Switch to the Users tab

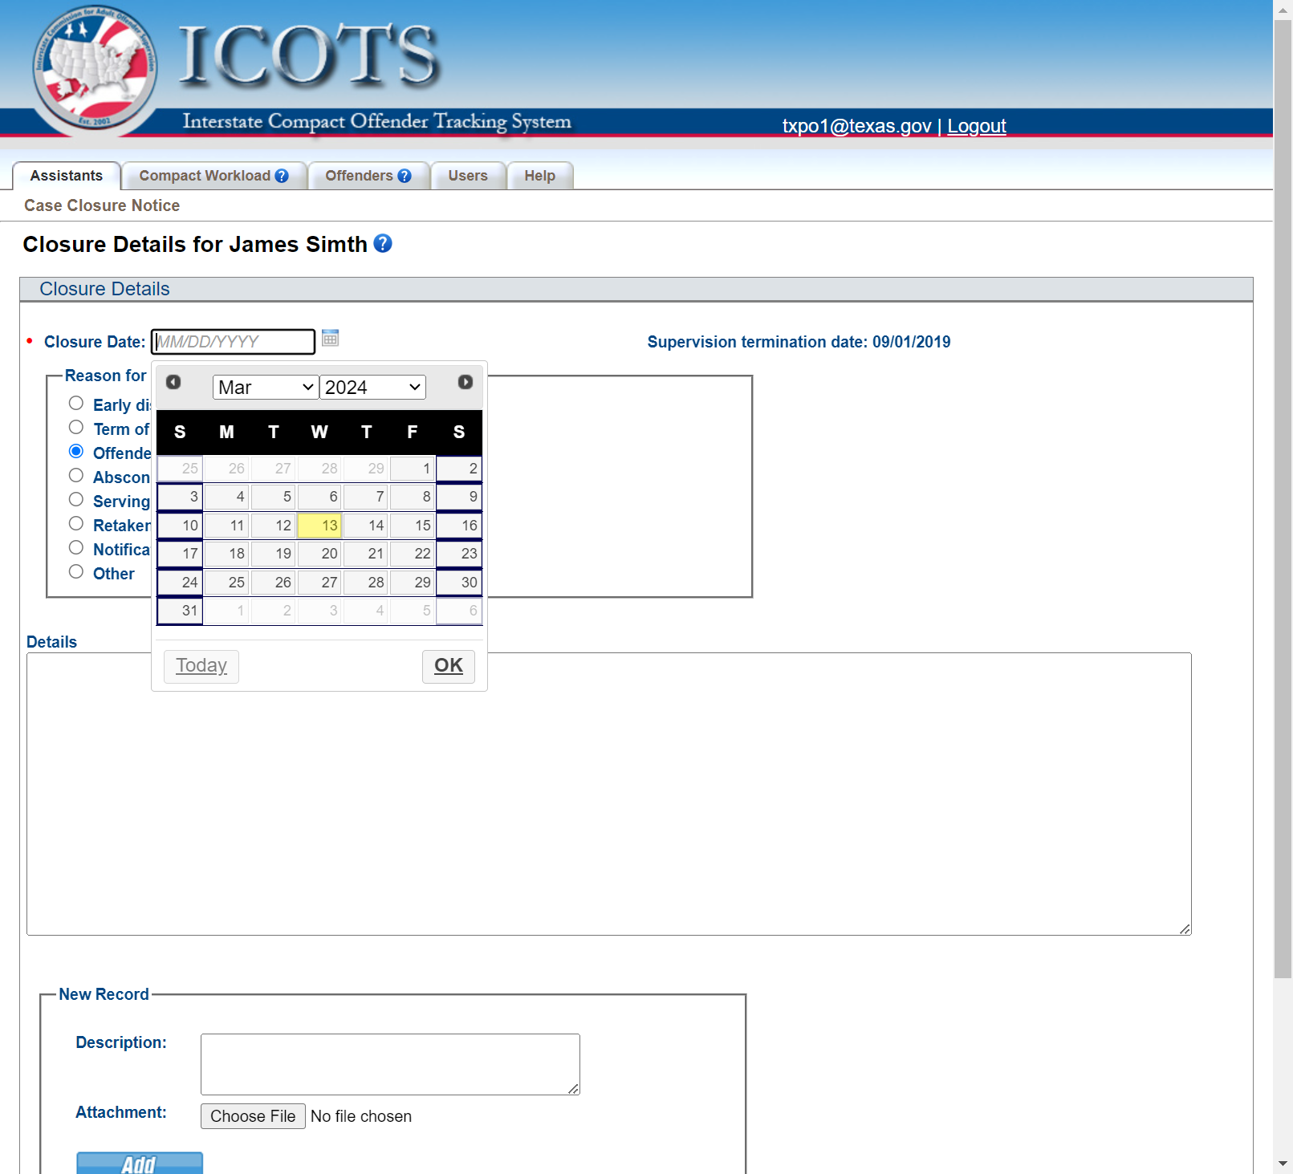pyautogui.click(x=468, y=176)
